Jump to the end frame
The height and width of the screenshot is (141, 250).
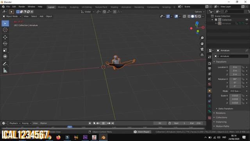tap(113, 123)
